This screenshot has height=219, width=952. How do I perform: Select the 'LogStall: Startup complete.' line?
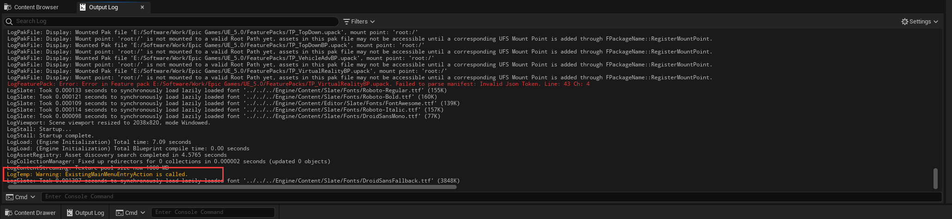[x=50, y=136]
